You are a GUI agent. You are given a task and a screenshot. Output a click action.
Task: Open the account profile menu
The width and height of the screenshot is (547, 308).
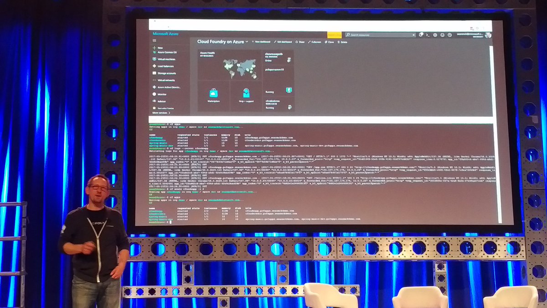[473, 35]
